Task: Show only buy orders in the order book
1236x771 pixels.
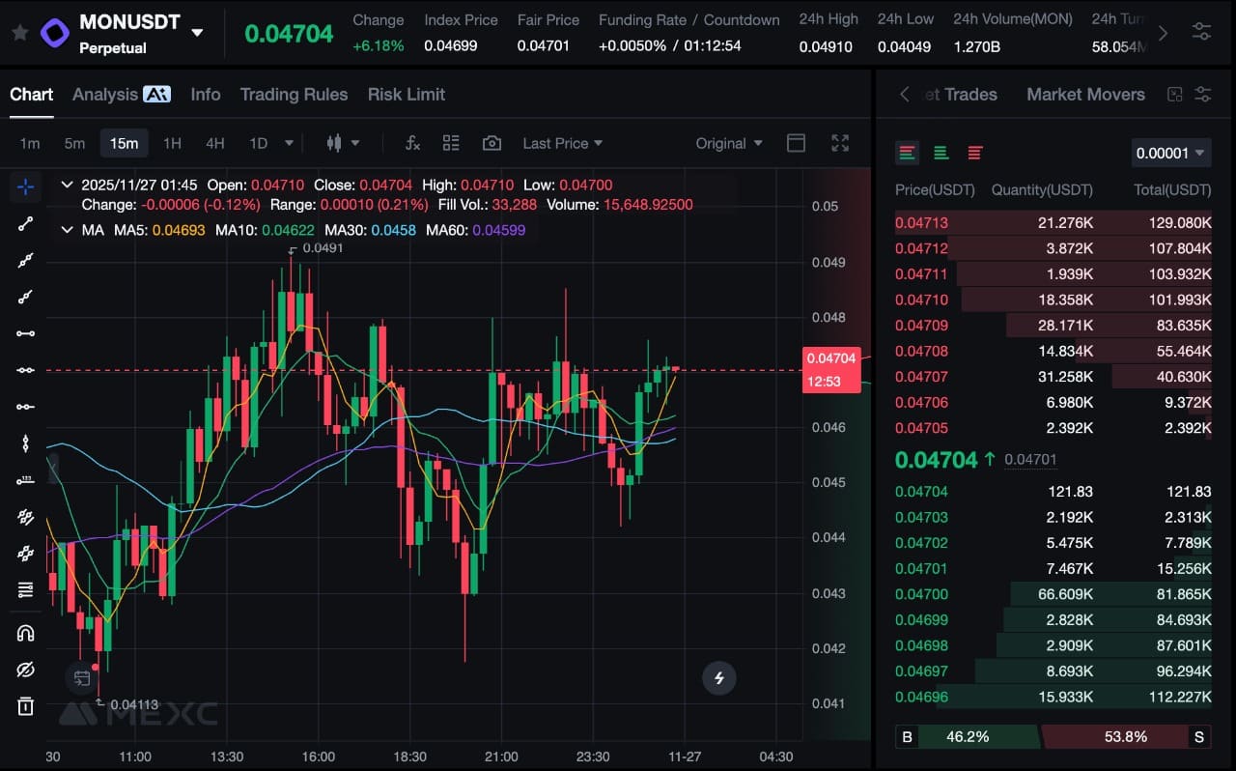Action: point(941,153)
